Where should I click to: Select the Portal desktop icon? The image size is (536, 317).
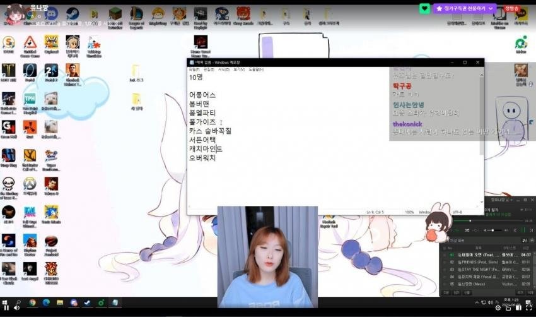click(x=30, y=71)
